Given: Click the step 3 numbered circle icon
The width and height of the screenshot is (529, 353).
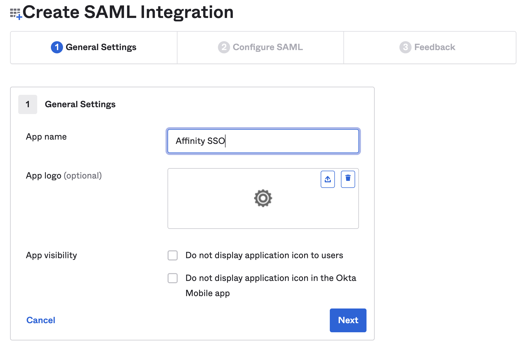Looking at the screenshot, I should coord(405,47).
